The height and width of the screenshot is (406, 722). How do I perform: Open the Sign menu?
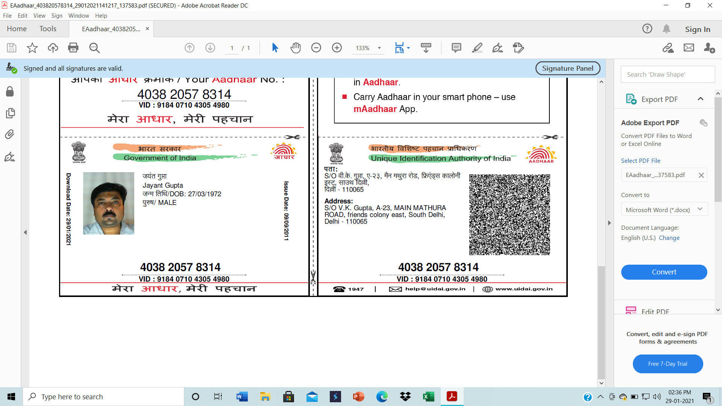point(57,16)
